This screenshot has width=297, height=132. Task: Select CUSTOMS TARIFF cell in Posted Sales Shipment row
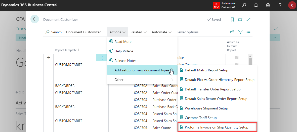[x=75, y=120]
